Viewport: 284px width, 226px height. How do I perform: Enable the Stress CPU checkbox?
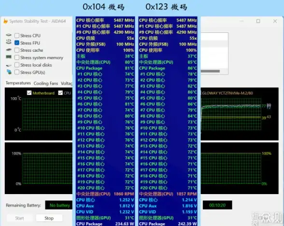17,35
